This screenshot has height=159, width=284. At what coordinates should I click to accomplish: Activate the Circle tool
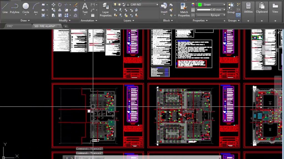point(26,8)
